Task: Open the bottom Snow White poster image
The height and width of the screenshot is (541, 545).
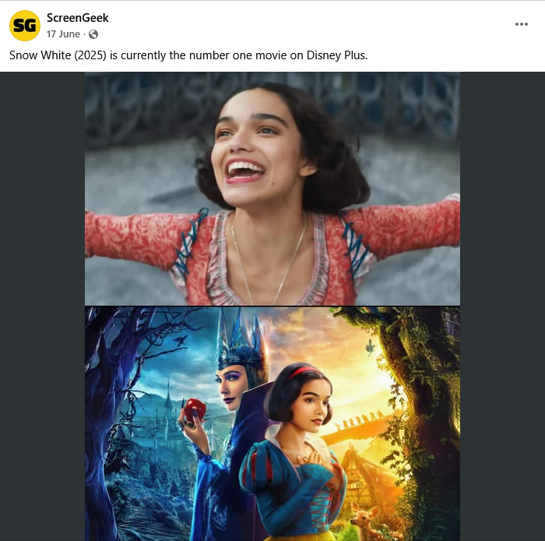Action: pyautogui.click(x=272, y=424)
